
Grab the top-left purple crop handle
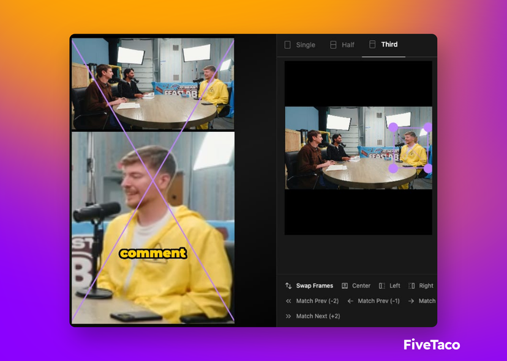[x=393, y=127]
